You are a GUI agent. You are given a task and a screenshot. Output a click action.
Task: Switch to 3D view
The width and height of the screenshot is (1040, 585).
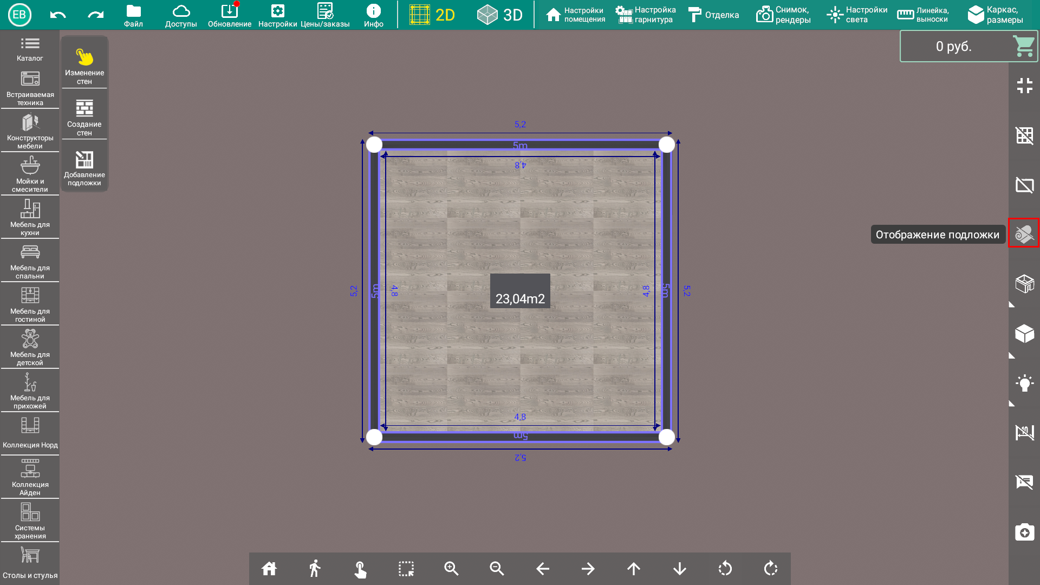[499, 15]
